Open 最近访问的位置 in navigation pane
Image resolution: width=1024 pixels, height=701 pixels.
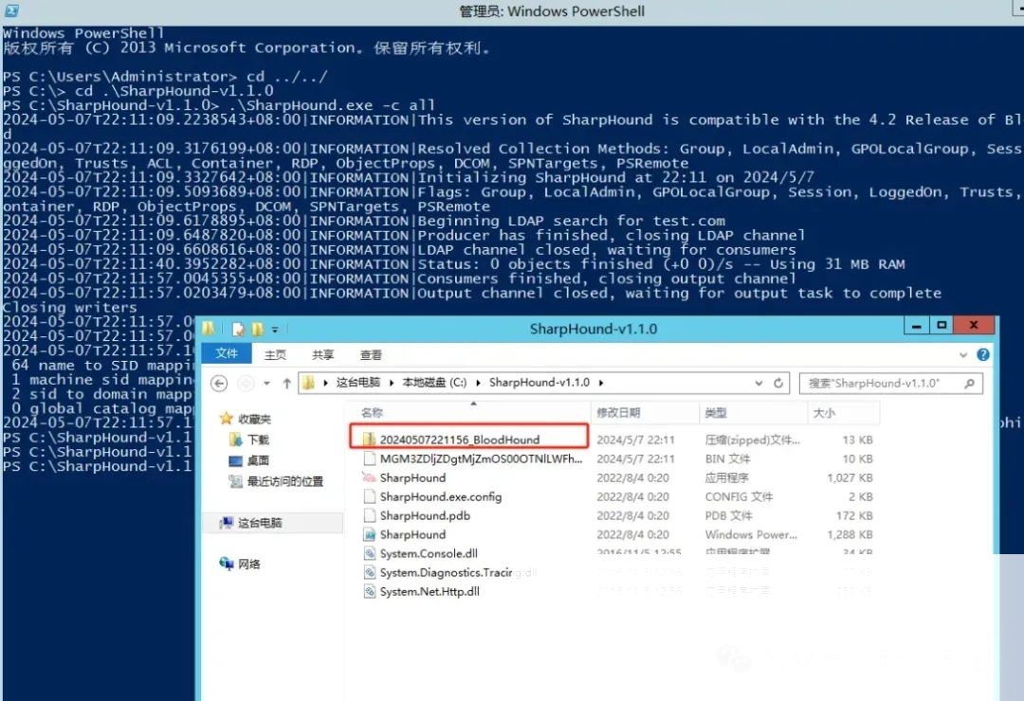point(284,481)
